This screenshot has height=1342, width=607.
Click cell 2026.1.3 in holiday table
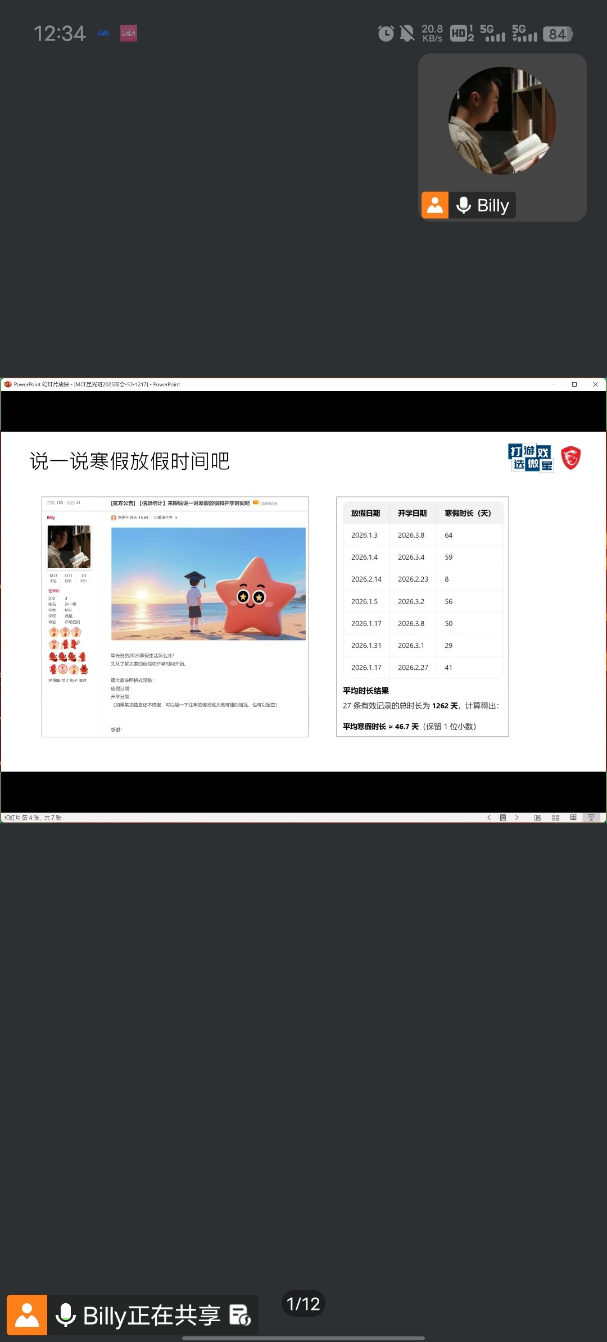pos(364,535)
